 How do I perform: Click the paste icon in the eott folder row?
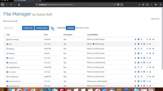[144, 44]
